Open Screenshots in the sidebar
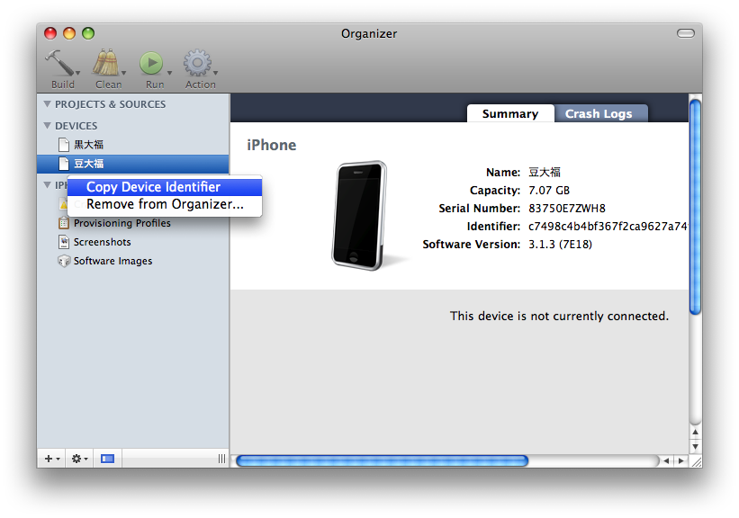The height and width of the screenshot is (518, 739). click(x=102, y=242)
